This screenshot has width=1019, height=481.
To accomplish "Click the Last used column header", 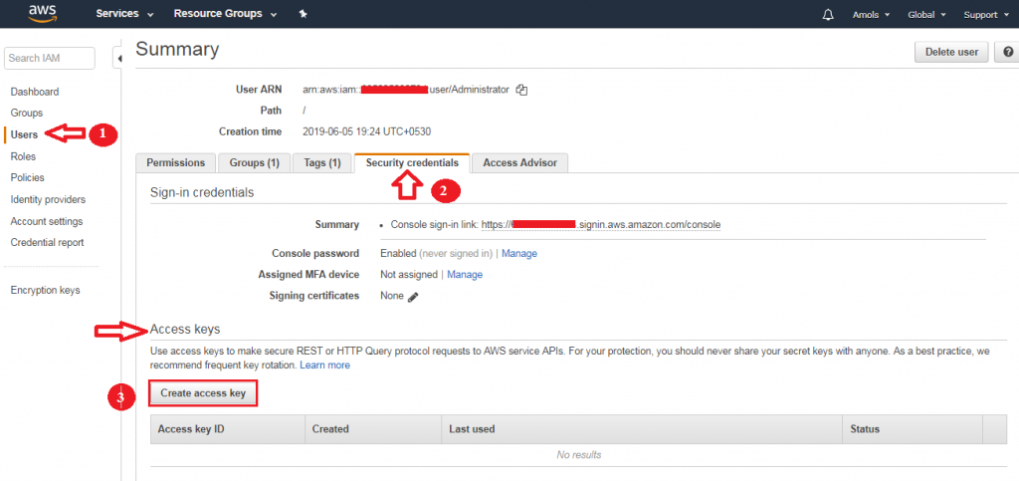I will [642, 429].
